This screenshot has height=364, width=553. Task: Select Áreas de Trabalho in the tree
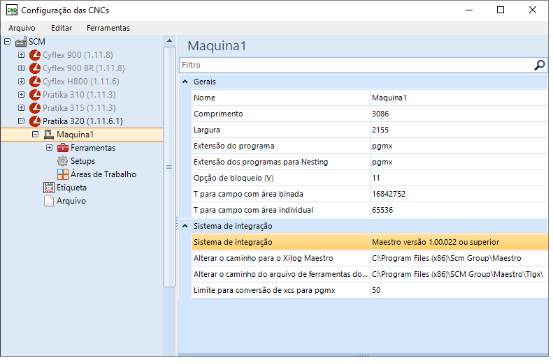(x=103, y=174)
